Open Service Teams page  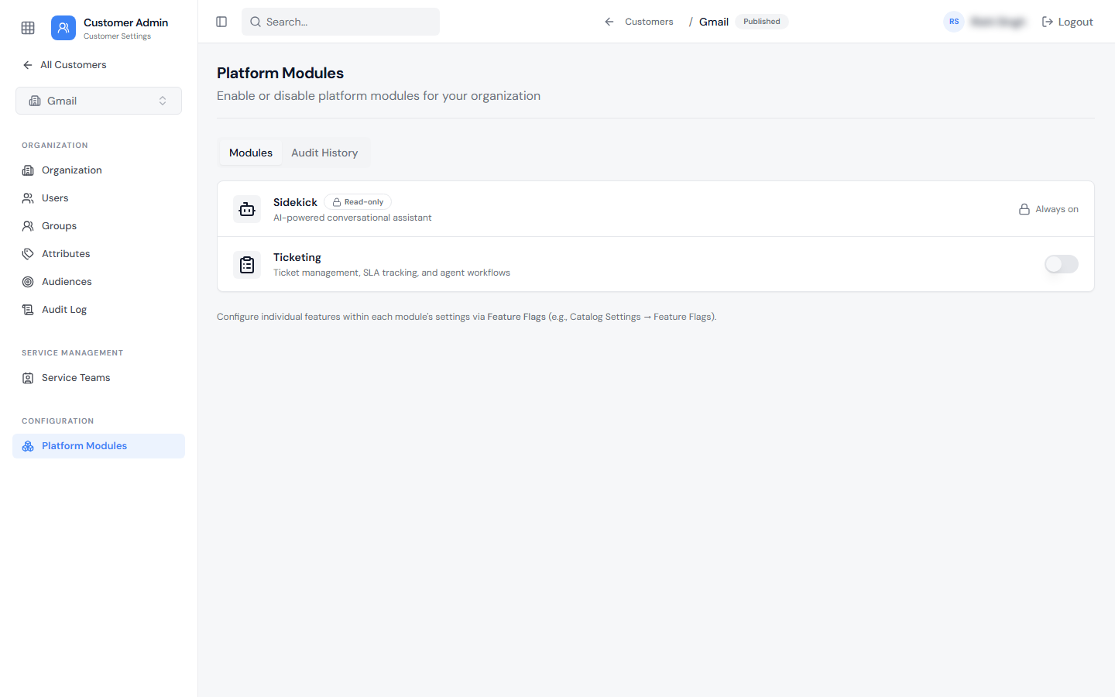[x=98, y=378]
